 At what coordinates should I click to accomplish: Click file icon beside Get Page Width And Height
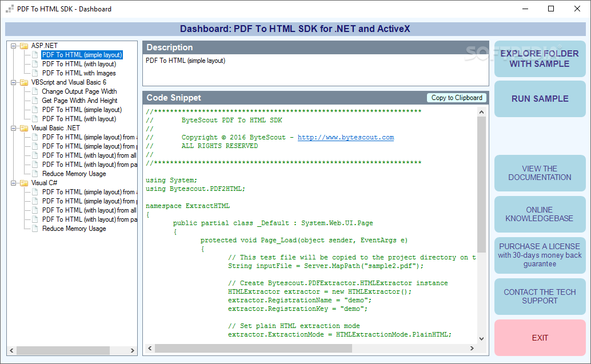click(x=35, y=101)
